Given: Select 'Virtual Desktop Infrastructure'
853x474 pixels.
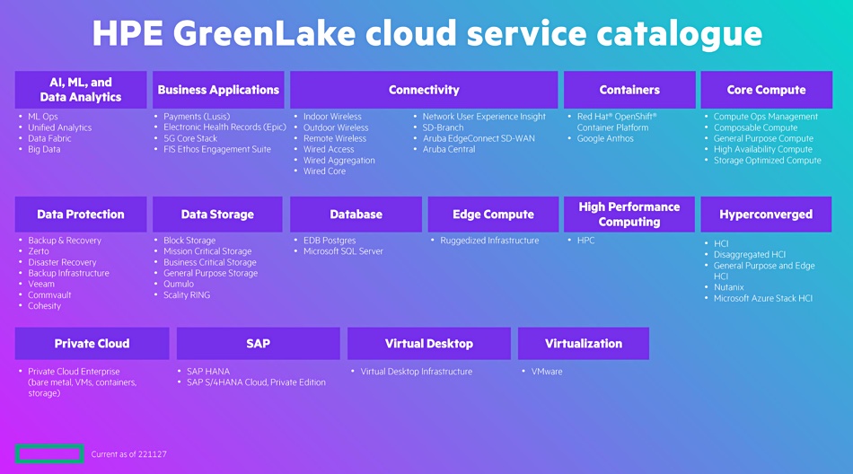Looking at the screenshot, I should (x=416, y=371).
